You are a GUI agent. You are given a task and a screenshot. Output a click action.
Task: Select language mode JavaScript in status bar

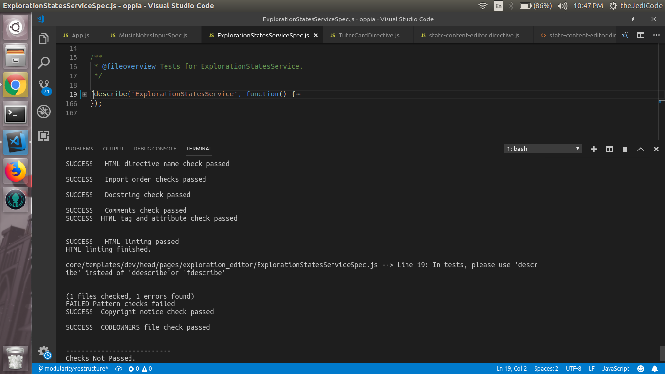(615, 369)
